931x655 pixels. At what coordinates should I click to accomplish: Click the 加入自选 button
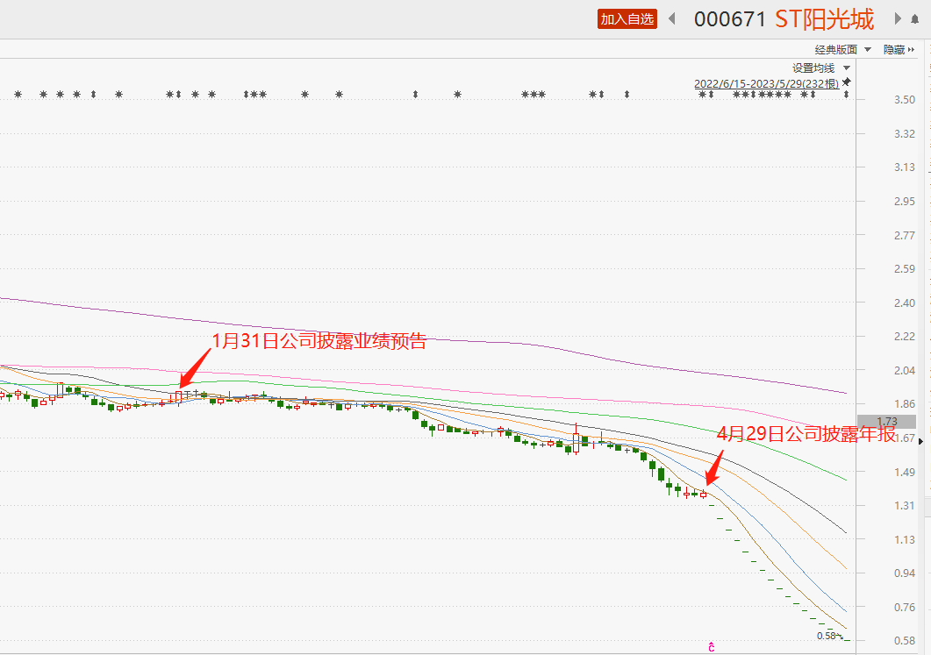(x=627, y=18)
